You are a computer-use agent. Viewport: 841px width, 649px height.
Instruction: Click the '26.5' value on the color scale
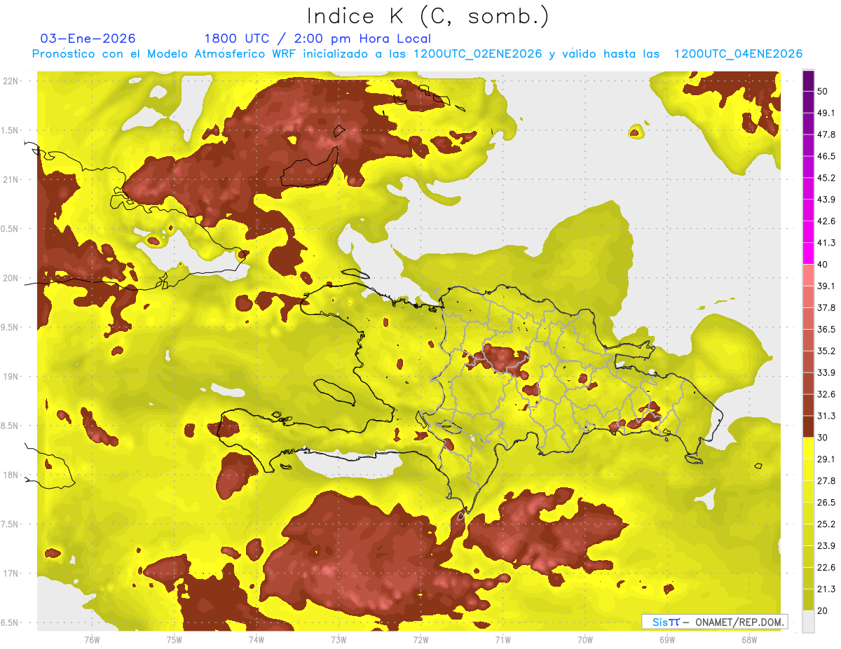pyautogui.click(x=826, y=503)
